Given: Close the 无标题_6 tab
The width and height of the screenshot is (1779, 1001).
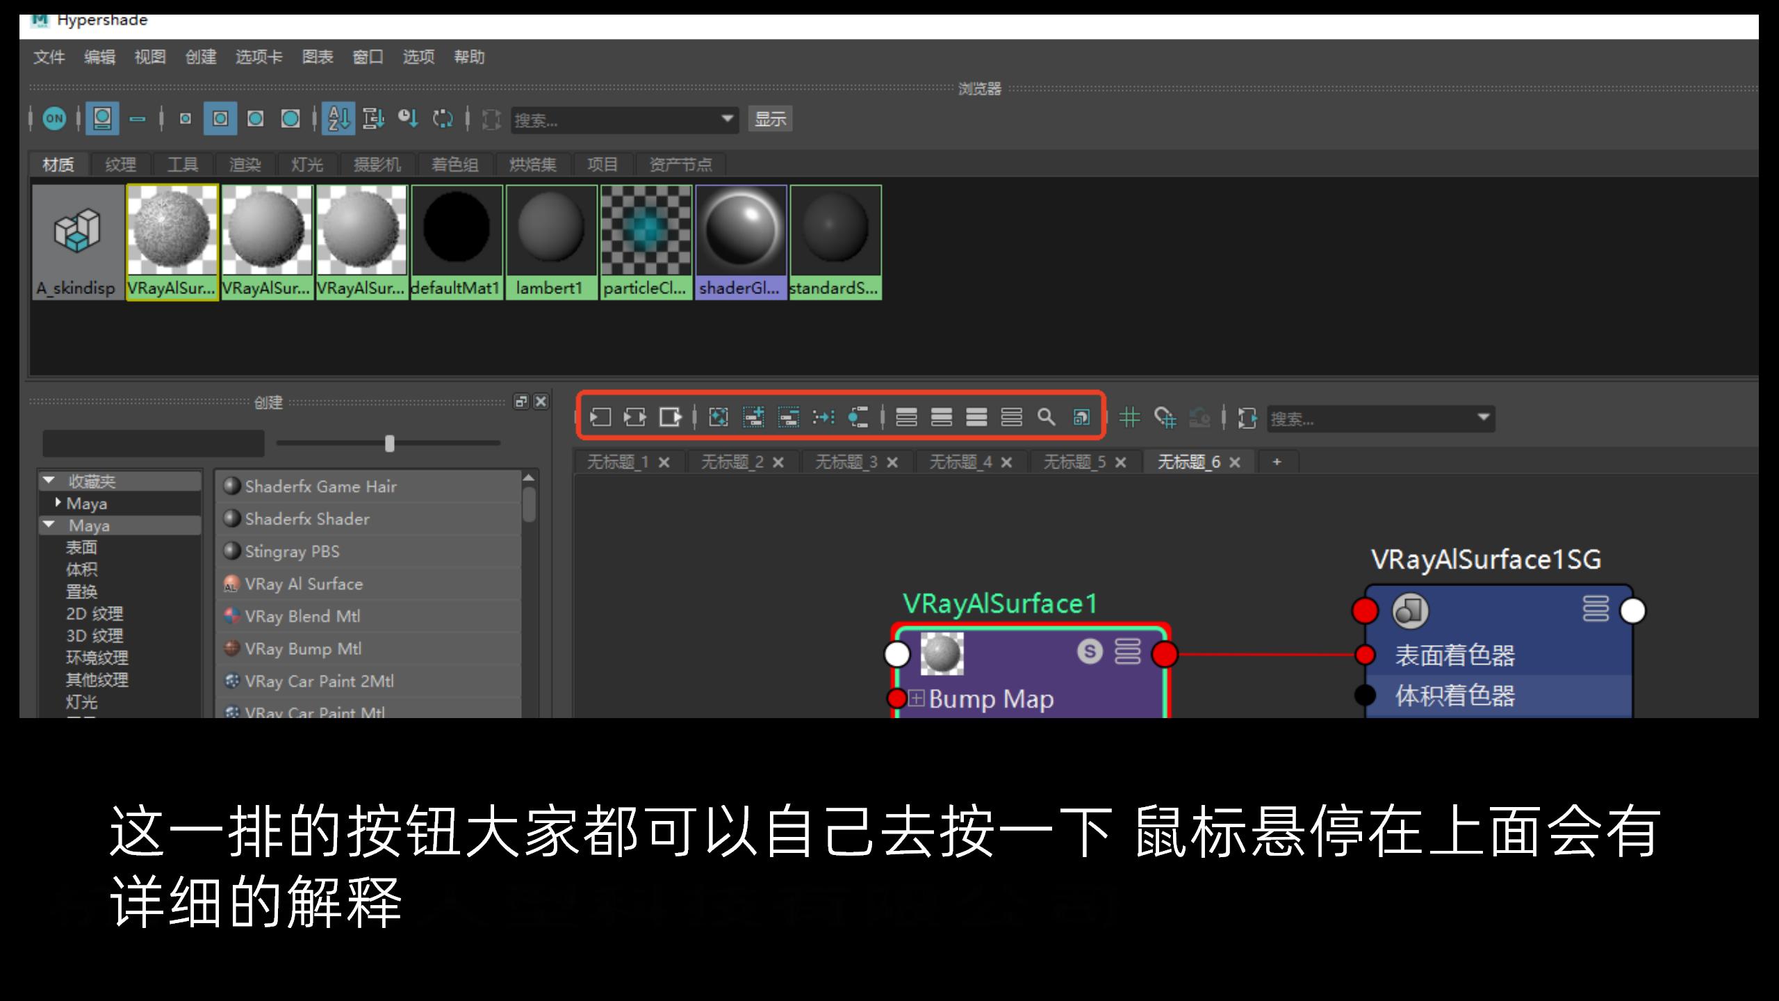Looking at the screenshot, I should 1235,462.
